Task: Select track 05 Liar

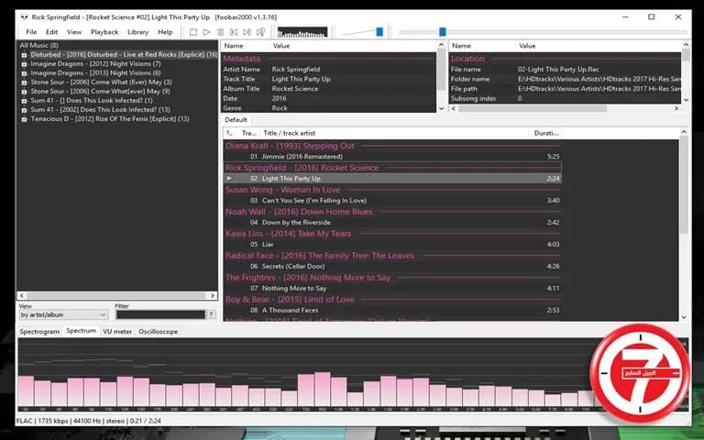Action: tap(392, 245)
